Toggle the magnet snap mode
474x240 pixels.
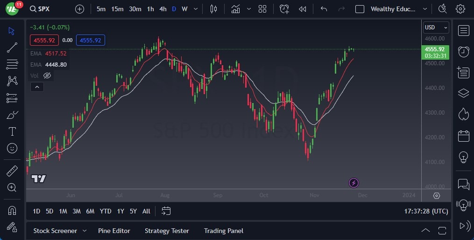[x=12, y=210]
